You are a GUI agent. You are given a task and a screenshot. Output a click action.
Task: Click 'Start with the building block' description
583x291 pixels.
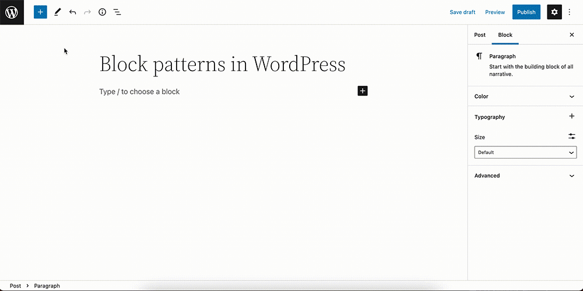pos(531,71)
